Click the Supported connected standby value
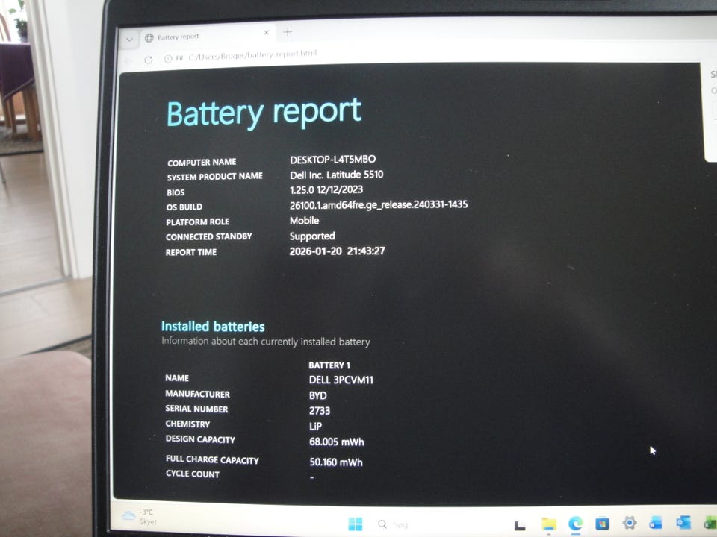Viewport: 717px width, 537px height. click(312, 236)
